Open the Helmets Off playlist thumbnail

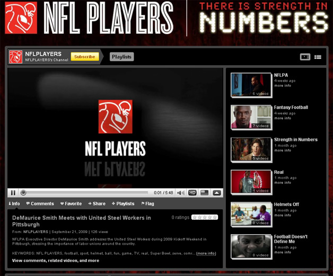(251, 214)
